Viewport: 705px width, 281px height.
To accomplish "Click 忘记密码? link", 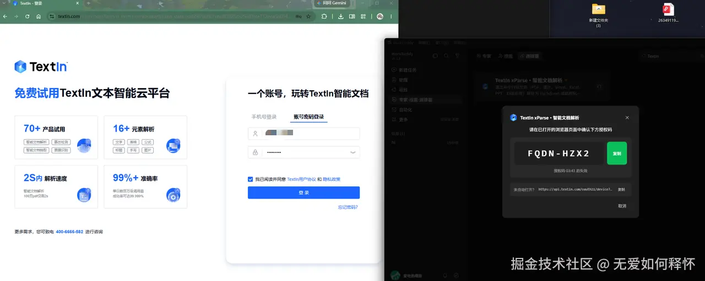I will point(348,207).
